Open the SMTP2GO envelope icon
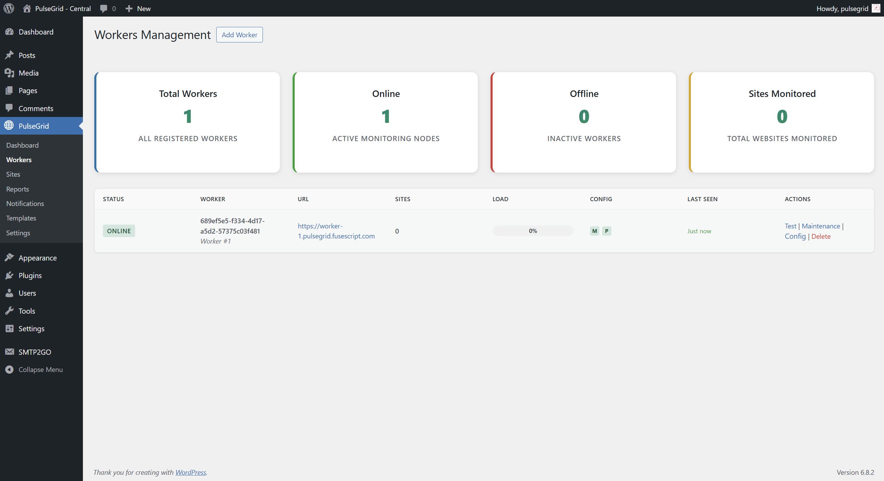The width and height of the screenshot is (884, 481). point(9,352)
